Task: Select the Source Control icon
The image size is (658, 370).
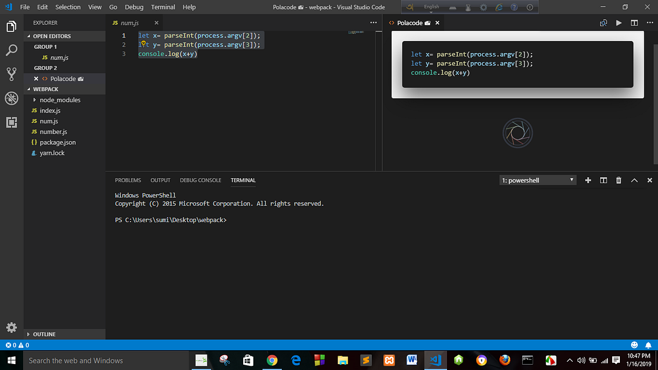Action: tap(11, 74)
